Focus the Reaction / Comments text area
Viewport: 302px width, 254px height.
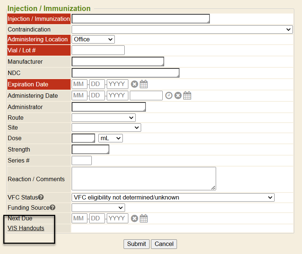tap(144, 179)
